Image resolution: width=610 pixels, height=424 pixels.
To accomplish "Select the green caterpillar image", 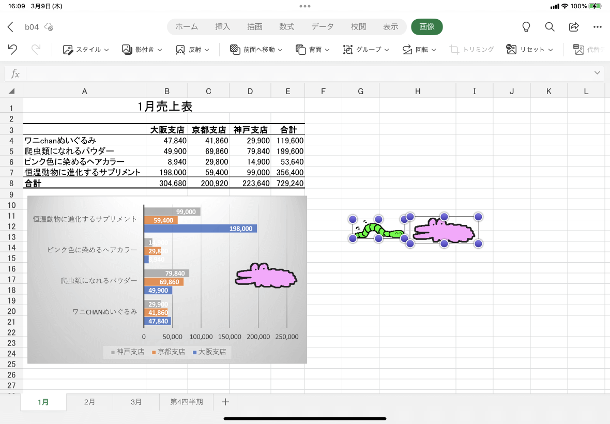I will 378,229.
